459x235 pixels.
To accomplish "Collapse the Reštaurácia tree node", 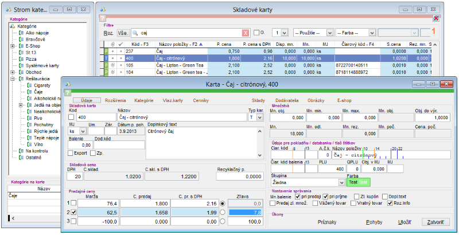I will point(13,79).
